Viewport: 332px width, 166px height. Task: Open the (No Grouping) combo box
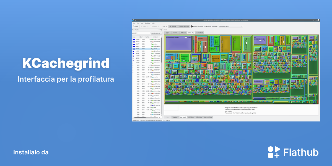click(x=157, y=33)
